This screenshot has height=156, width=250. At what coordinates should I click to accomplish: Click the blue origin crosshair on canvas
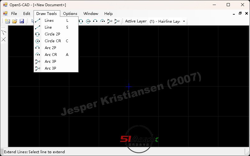click(x=129, y=87)
